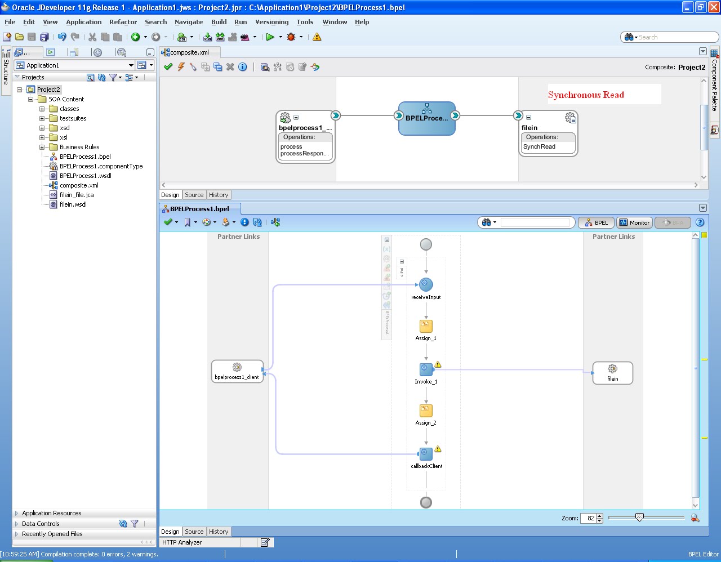Expand the Recently Opened Files section

point(16,534)
